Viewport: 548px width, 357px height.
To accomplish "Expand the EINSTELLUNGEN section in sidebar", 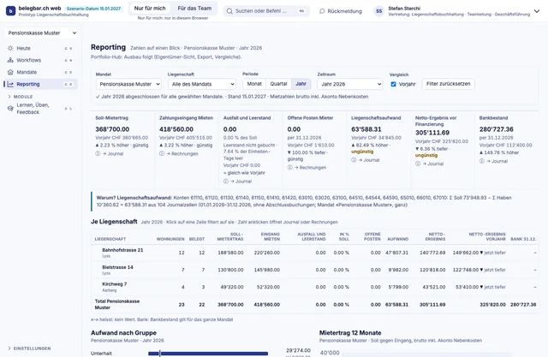I will pos(29,348).
